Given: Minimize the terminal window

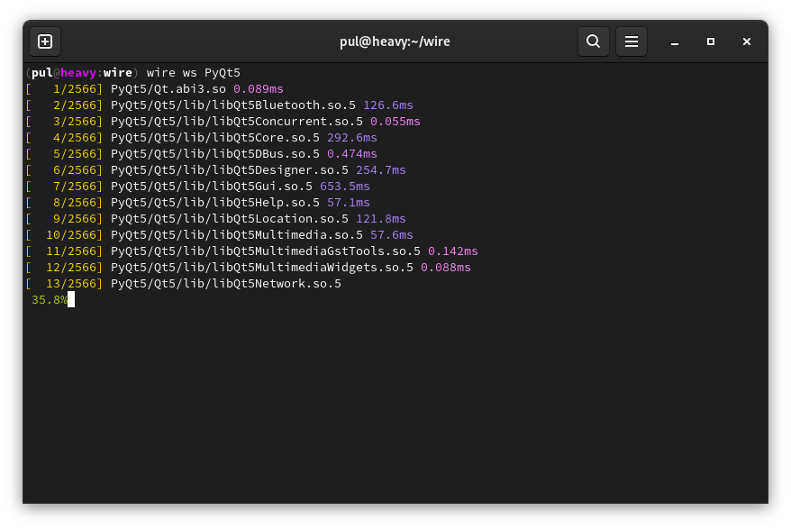Looking at the screenshot, I should (x=675, y=41).
